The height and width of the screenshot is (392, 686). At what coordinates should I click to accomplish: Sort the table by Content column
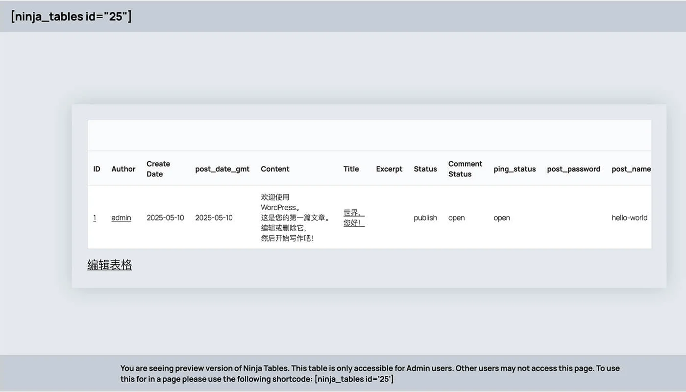pyautogui.click(x=275, y=169)
